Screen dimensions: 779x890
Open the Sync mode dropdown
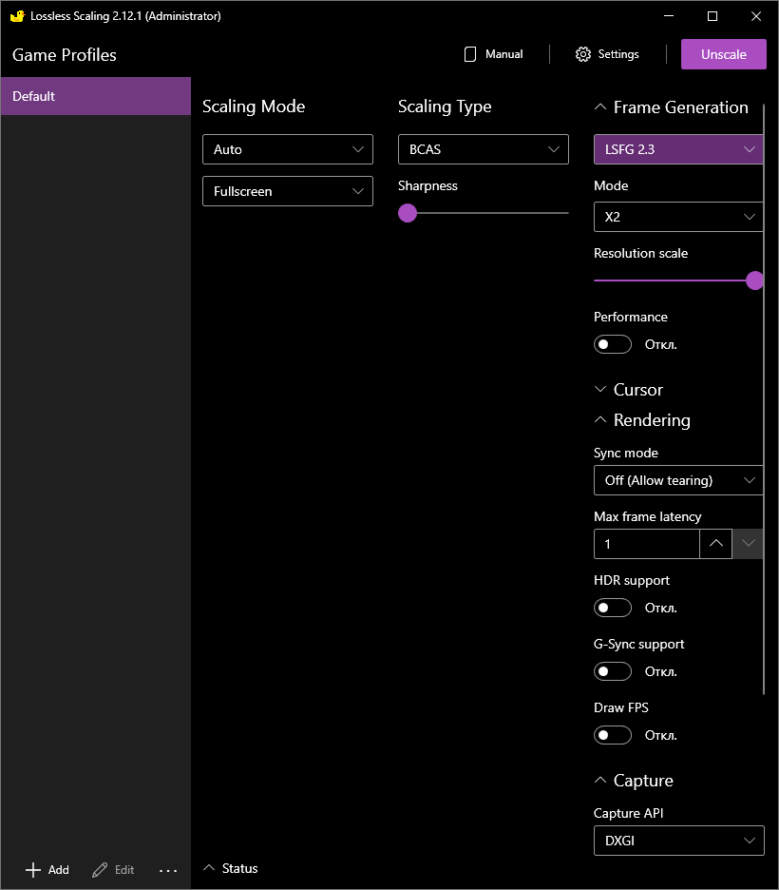coord(678,480)
